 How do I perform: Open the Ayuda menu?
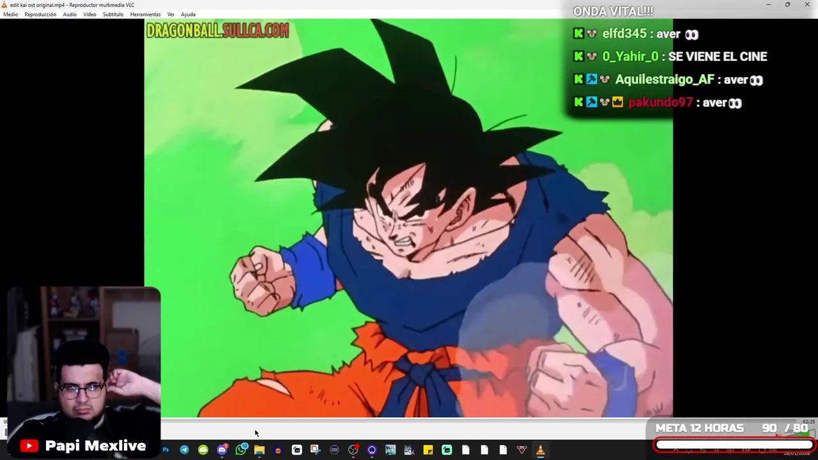(188, 14)
